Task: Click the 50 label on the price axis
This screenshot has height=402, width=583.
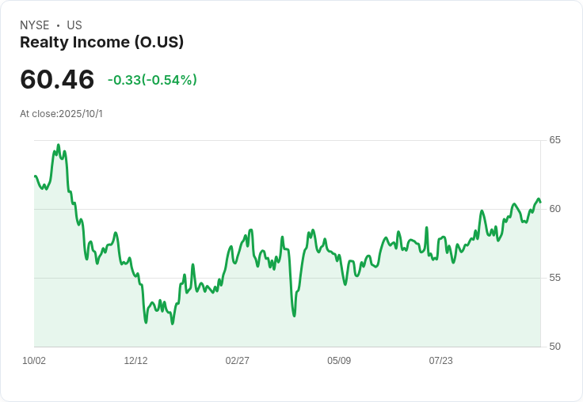Action: pyautogui.click(x=554, y=347)
